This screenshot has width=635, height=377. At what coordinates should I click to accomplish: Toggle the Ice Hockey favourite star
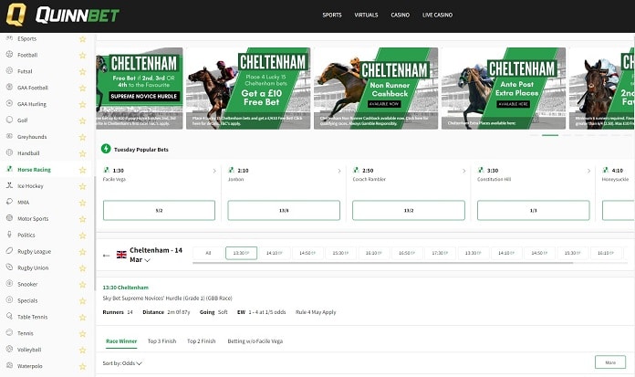(x=83, y=186)
